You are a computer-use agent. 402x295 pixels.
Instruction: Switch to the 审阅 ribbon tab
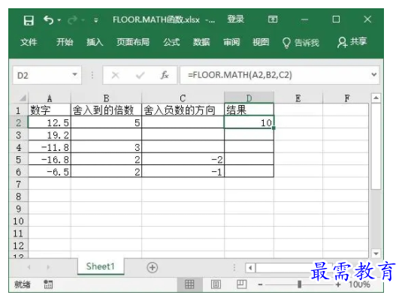coord(231,42)
